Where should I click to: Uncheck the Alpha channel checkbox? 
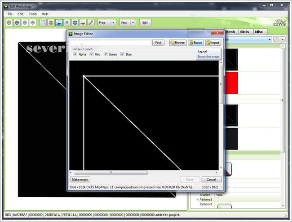(x=75, y=54)
